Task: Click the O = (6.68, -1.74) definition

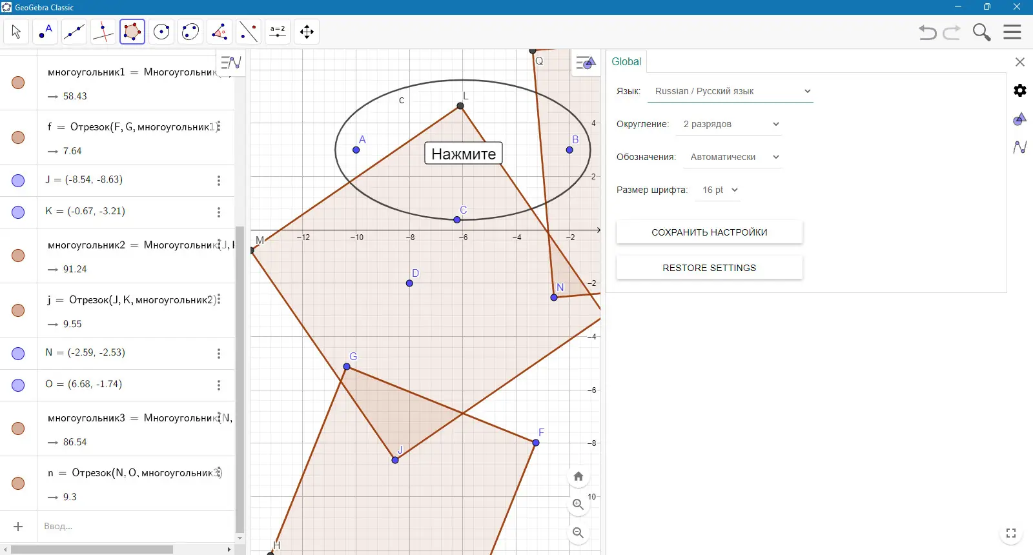Action: (x=83, y=384)
